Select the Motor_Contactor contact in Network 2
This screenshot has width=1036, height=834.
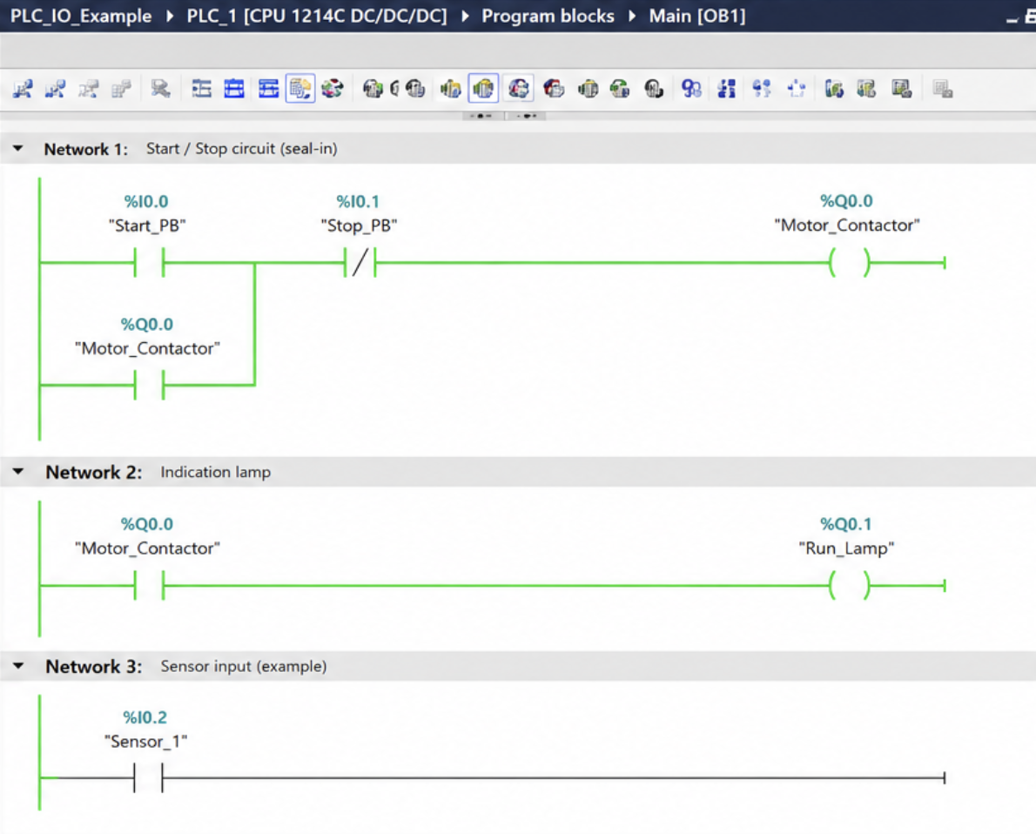(149, 585)
